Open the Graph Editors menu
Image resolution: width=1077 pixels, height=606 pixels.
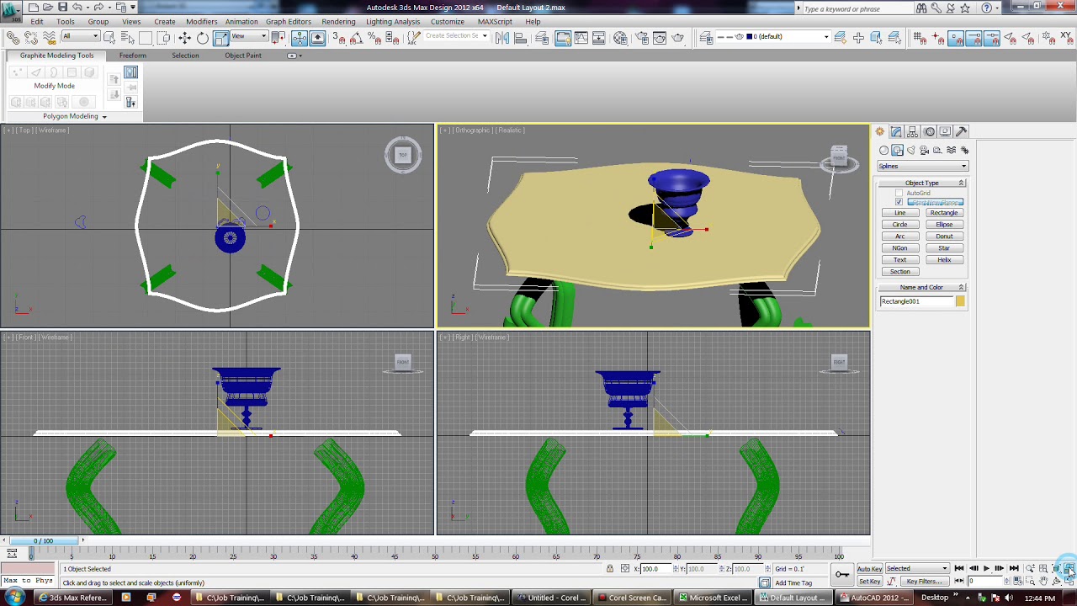tap(289, 21)
